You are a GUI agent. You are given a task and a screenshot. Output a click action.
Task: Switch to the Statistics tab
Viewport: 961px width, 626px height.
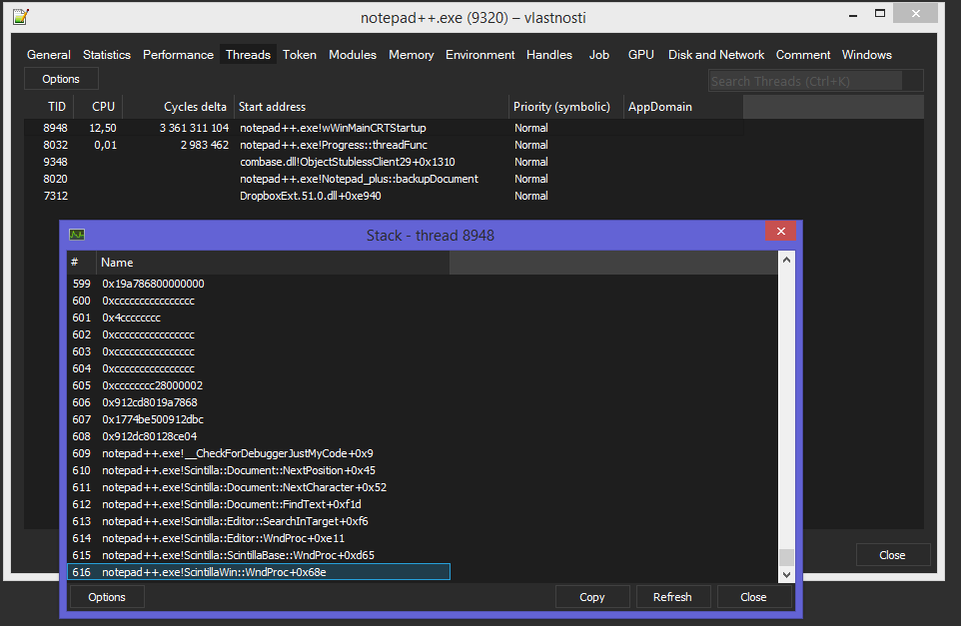pyautogui.click(x=106, y=55)
